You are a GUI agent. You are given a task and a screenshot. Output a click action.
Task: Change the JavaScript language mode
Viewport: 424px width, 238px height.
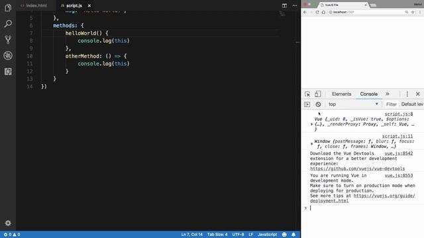[267, 235]
